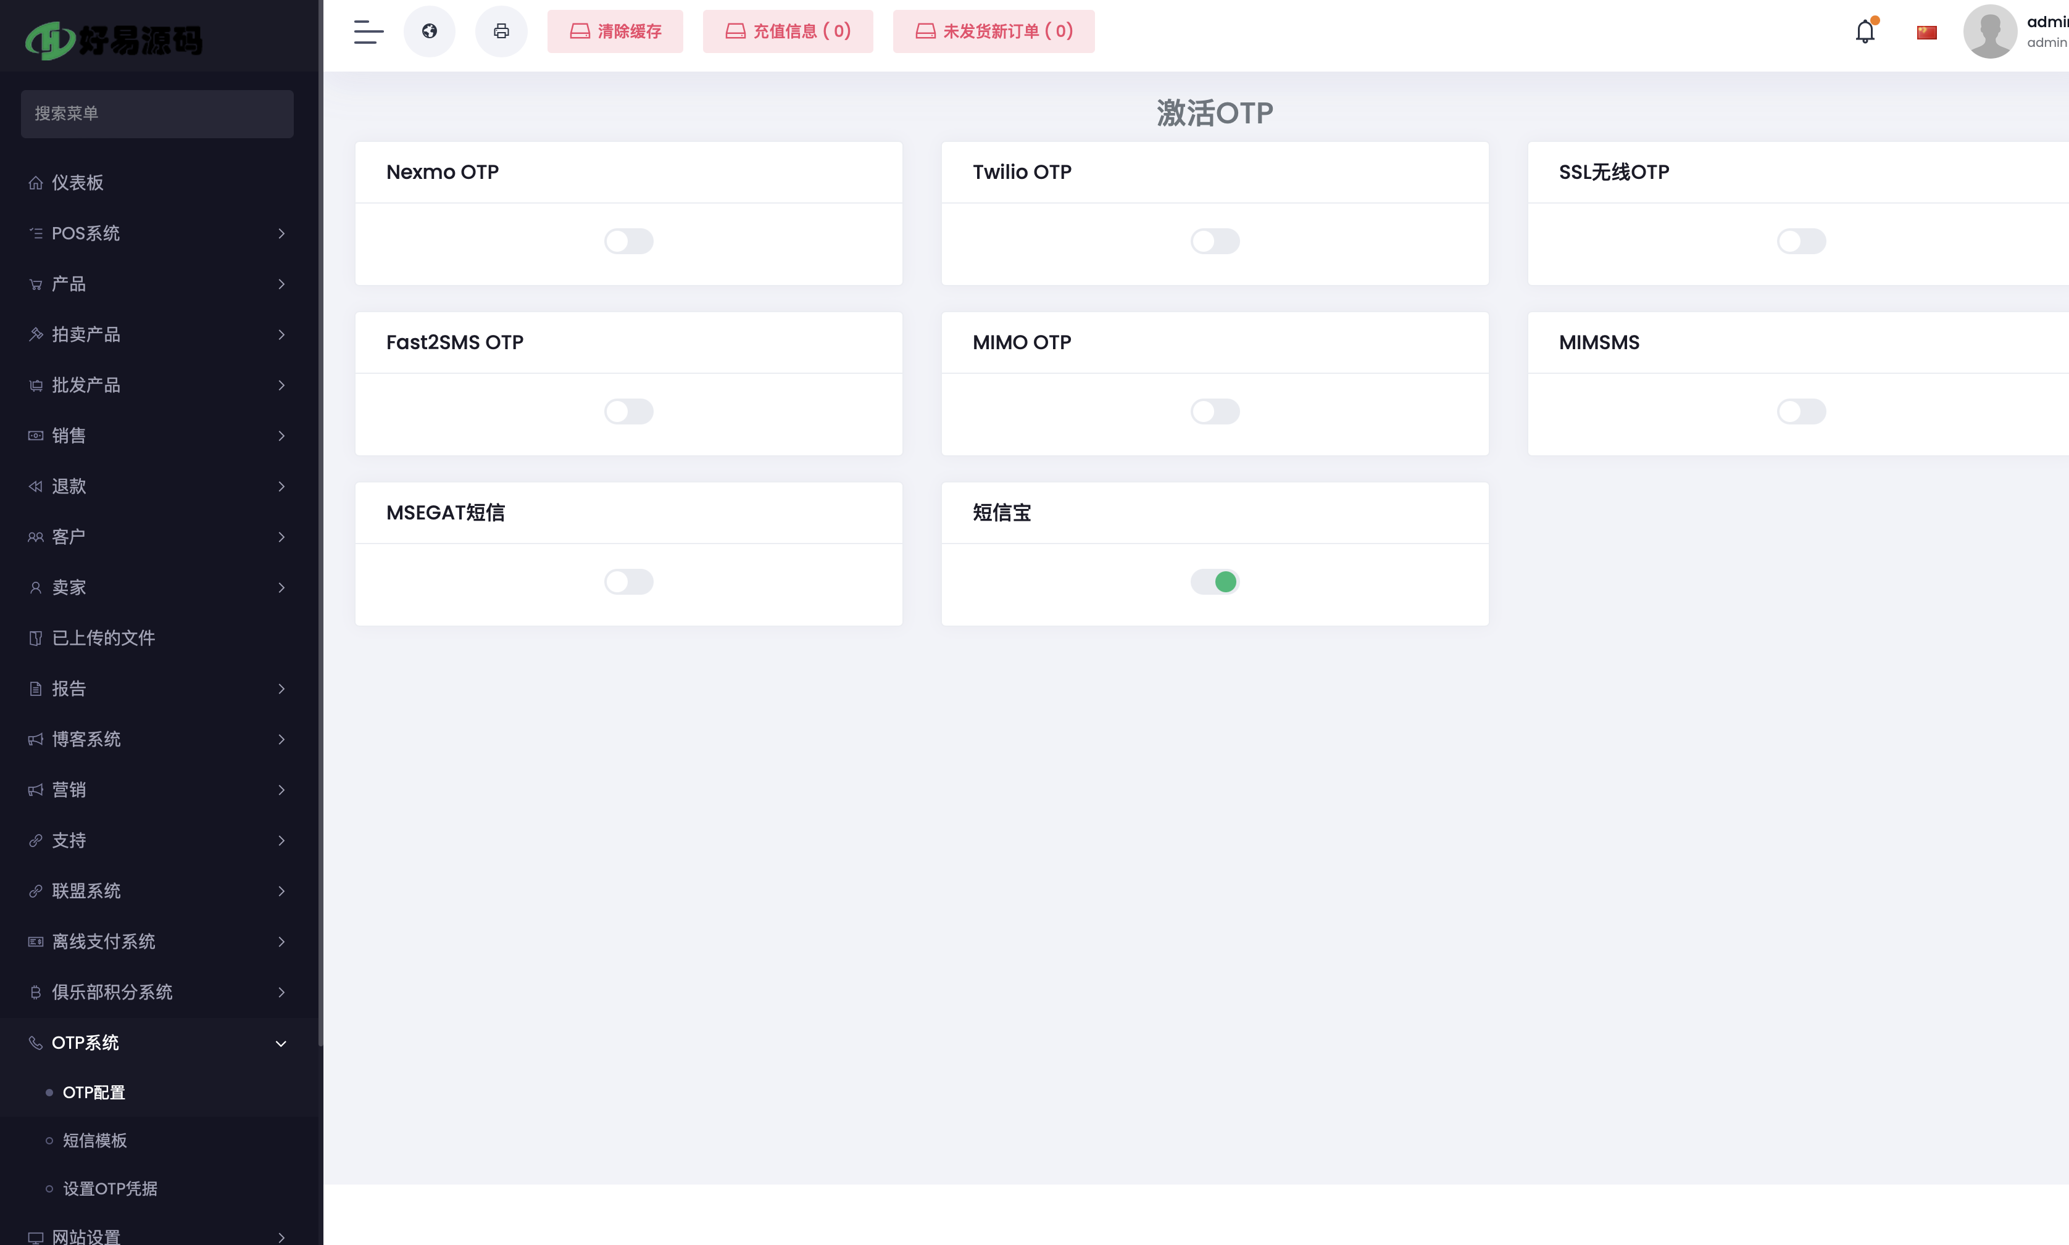Click the hamburger menu toggle icon

click(368, 32)
